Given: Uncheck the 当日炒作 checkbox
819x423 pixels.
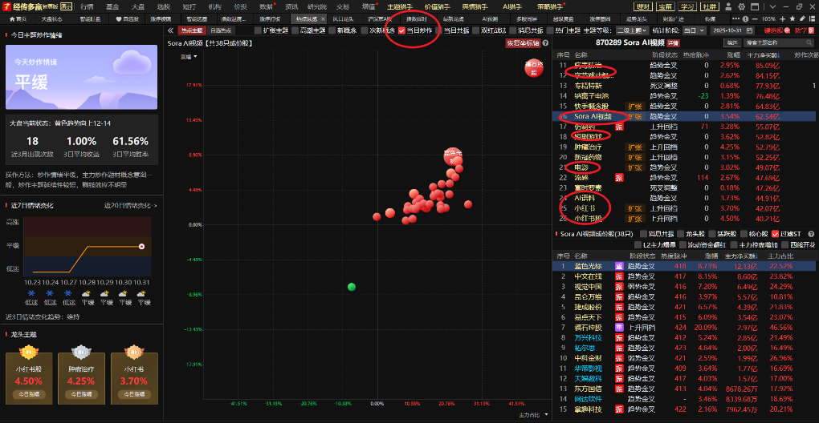Looking at the screenshot, I should click(403, 30).
